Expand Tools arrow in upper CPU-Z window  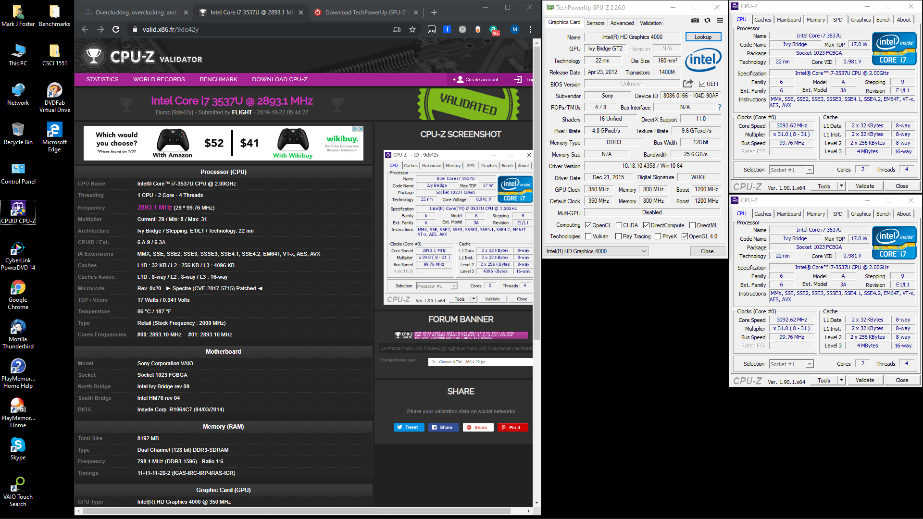pos(841,186)
